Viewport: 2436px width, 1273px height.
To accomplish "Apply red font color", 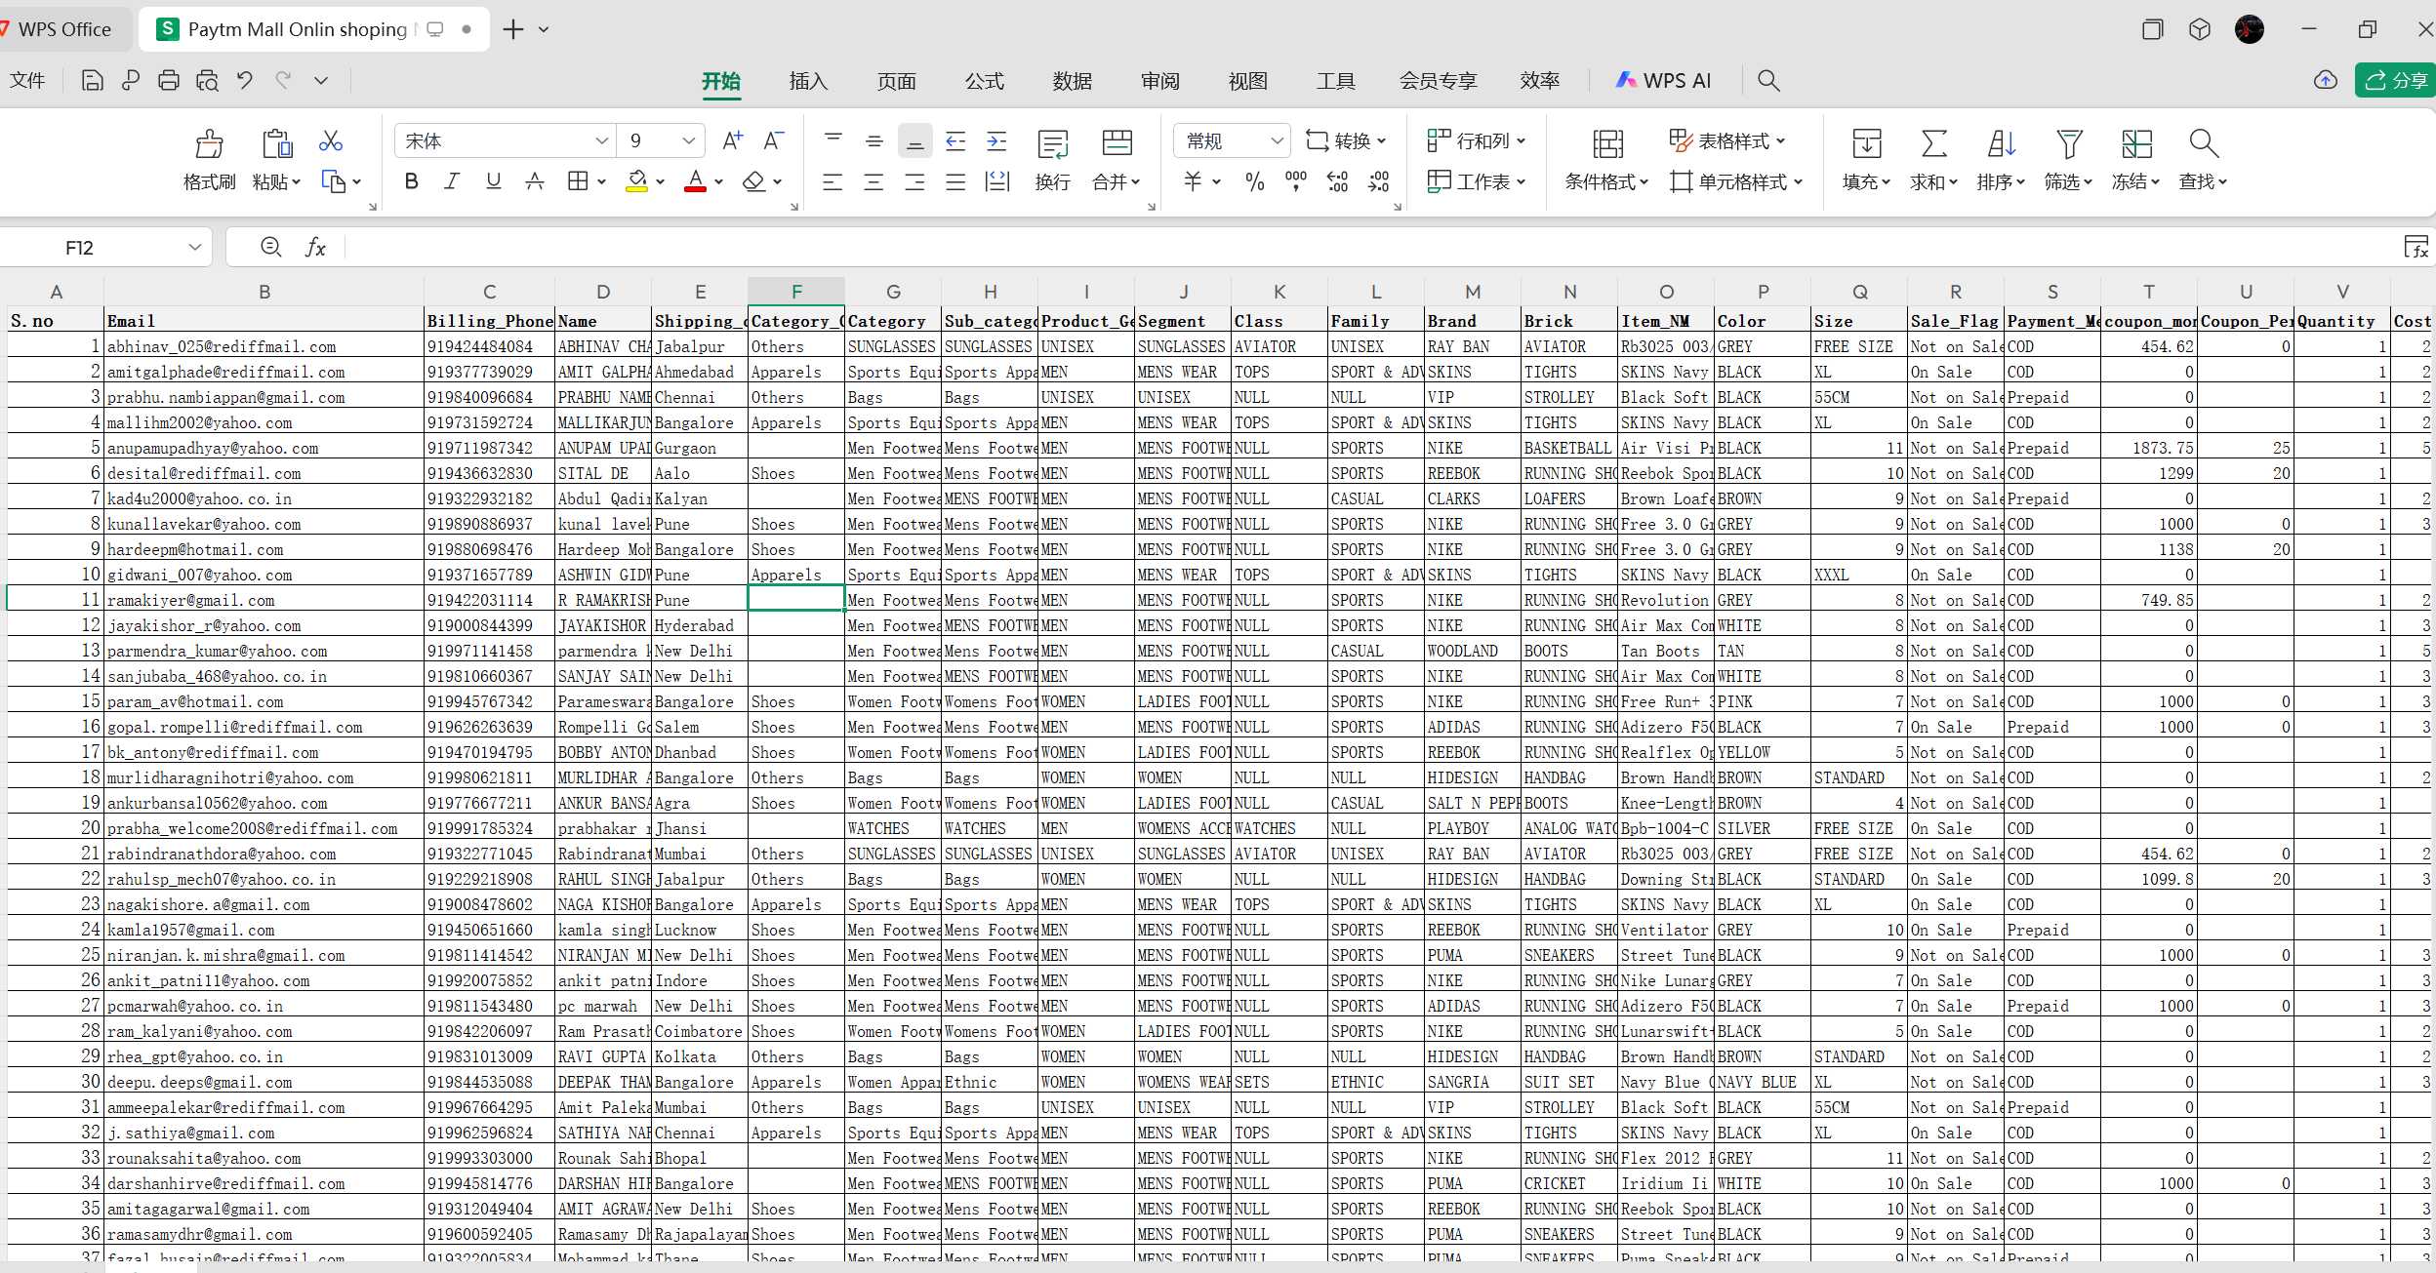I will (x=695, y=181).
